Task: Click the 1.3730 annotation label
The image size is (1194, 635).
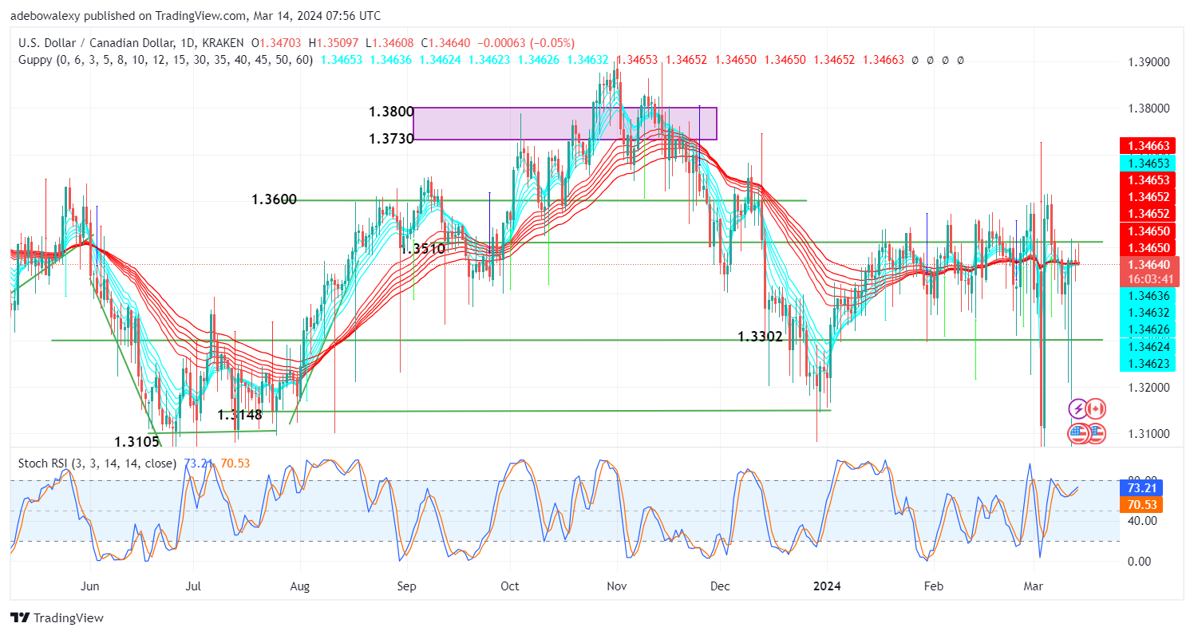Action: 391,139
